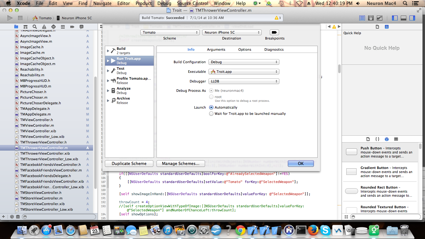Screen dimensions: 425x239
Task: Click the code editor vertical scrollbar
Action: [x=339, y=68]
